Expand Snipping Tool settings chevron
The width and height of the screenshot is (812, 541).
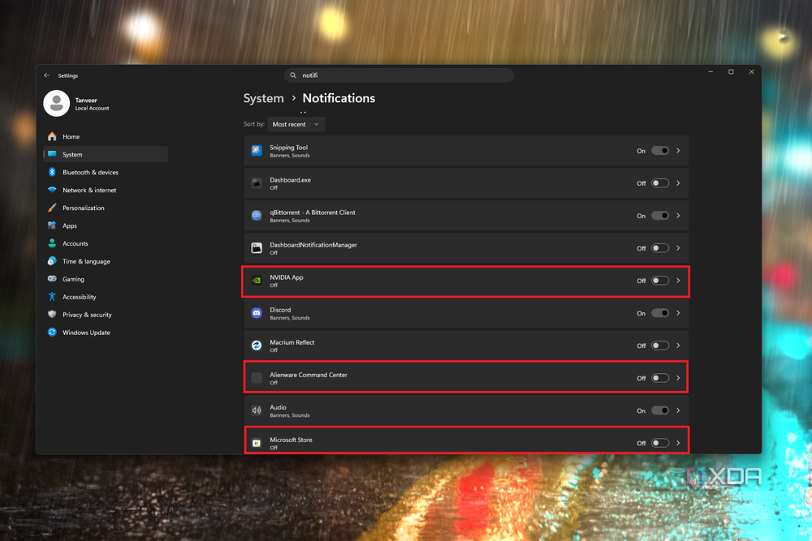click(x=678, y=151)
